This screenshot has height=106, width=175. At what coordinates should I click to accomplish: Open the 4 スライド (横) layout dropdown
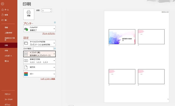click(x=39, y=54)
